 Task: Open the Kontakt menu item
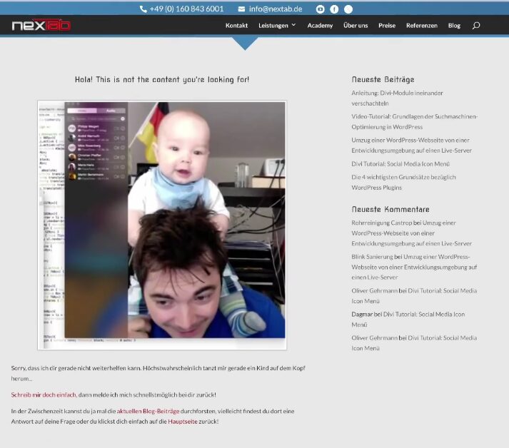236,26
